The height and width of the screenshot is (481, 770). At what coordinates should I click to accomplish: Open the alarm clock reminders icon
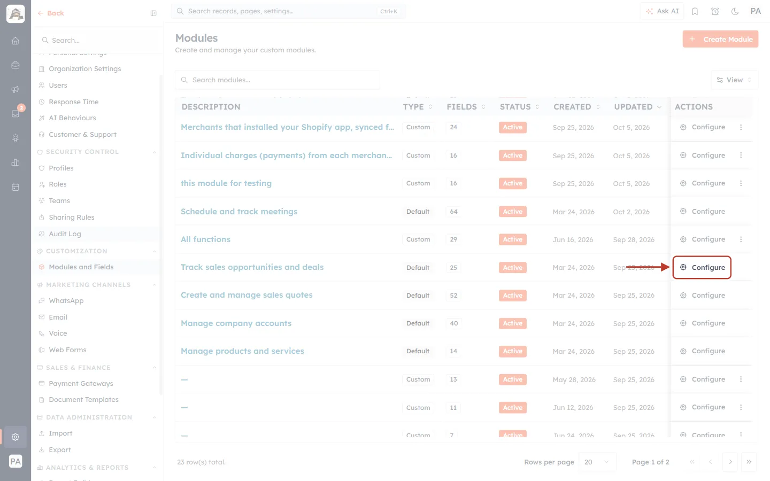(715, 11)
